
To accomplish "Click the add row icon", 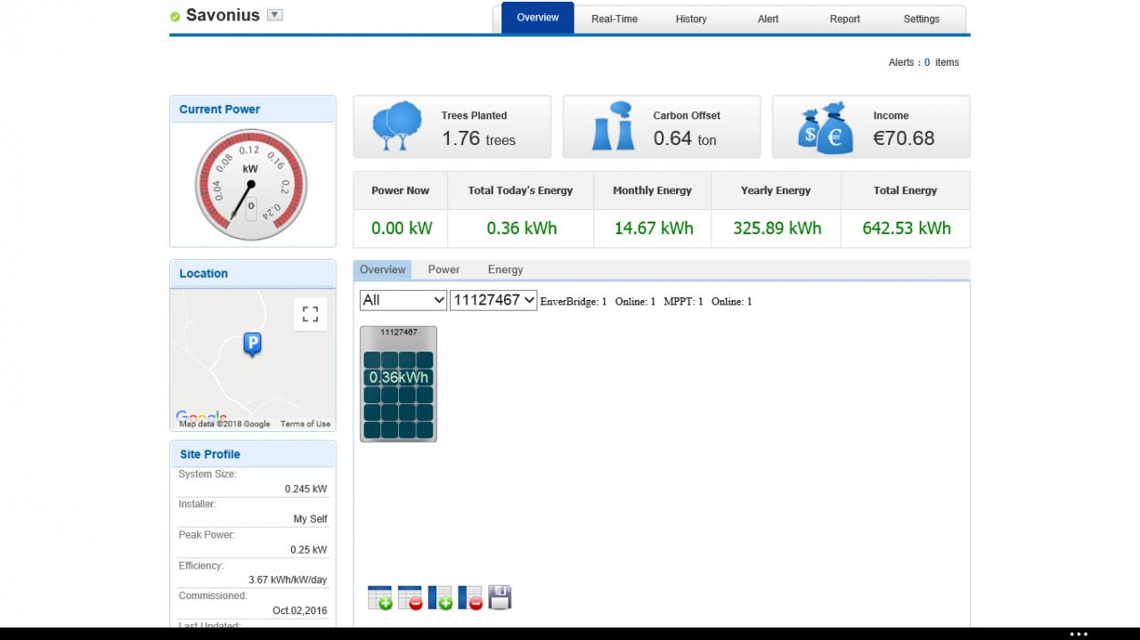I will pyautogui.click(x=379, y=597).
